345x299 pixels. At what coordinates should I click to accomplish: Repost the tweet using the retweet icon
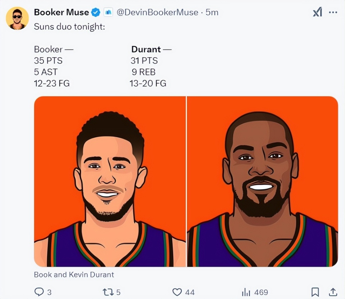(x=108, y=292)
